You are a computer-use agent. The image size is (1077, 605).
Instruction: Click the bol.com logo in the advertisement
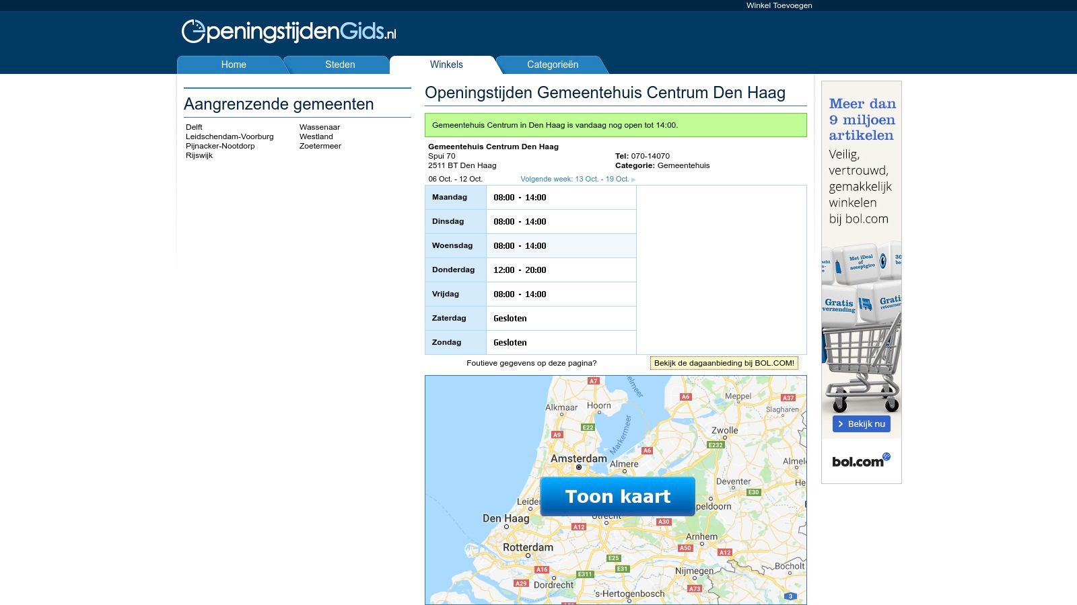pyautogui.click(x=860, y=460)
